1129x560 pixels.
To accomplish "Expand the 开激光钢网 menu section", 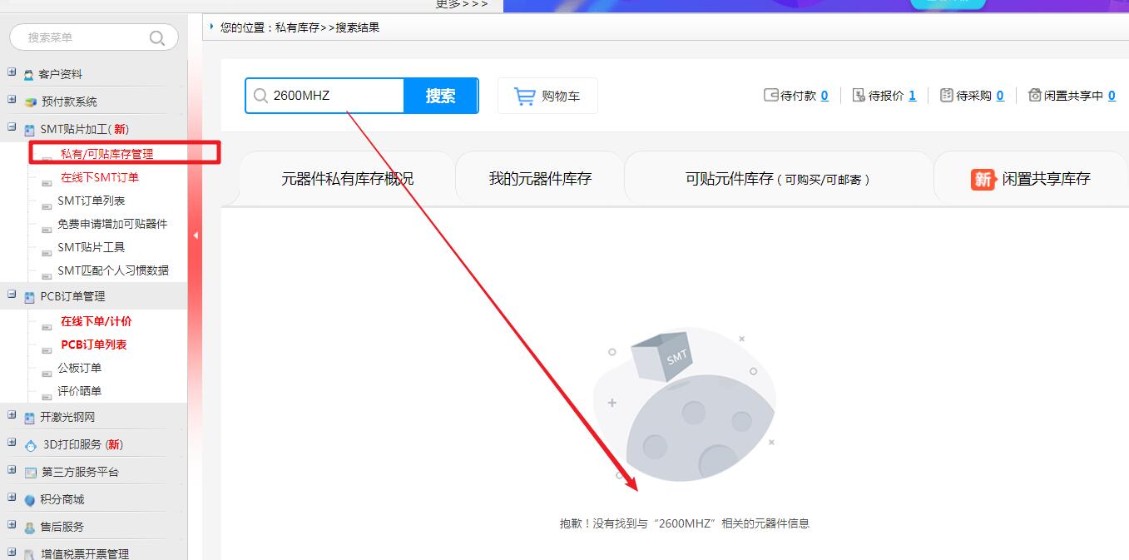I will 12,415.
